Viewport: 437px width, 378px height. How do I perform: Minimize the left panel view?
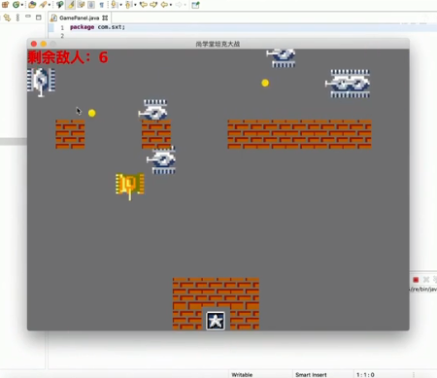coord(28,17)
